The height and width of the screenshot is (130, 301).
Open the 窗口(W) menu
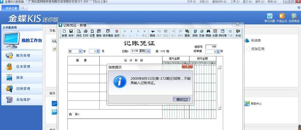coord(247,2)
